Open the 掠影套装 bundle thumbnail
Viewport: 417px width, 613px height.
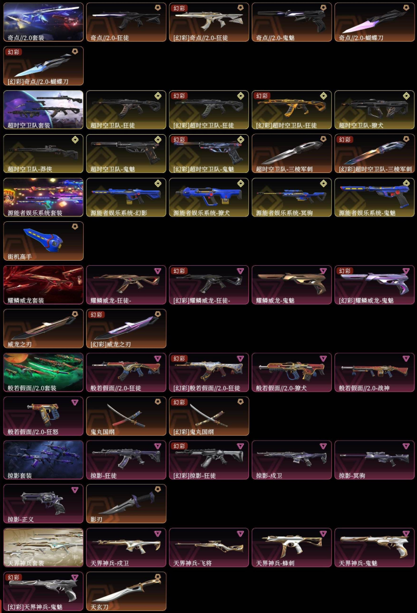[x=43, y=460]
